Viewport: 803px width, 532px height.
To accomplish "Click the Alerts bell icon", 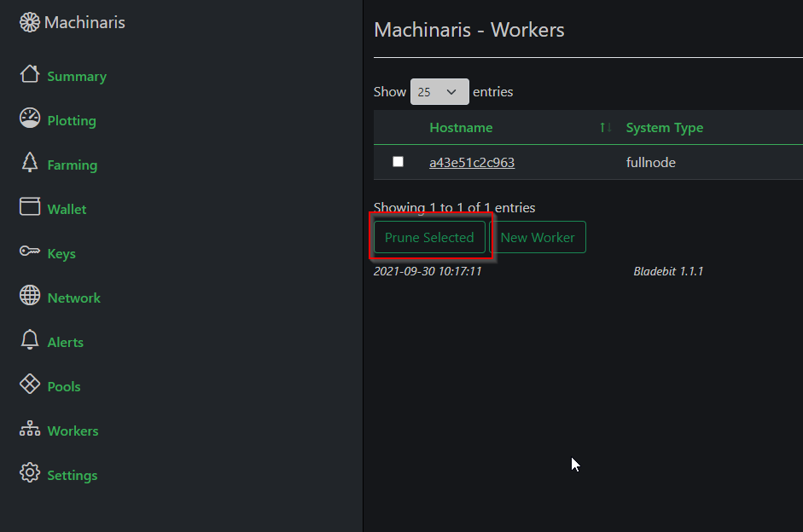I will 30,339.
